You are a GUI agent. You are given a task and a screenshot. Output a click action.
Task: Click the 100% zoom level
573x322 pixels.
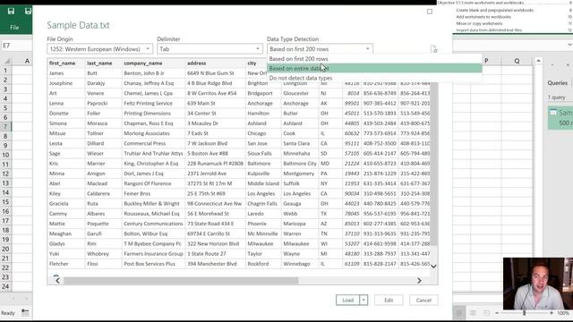(x=563, y=313)
